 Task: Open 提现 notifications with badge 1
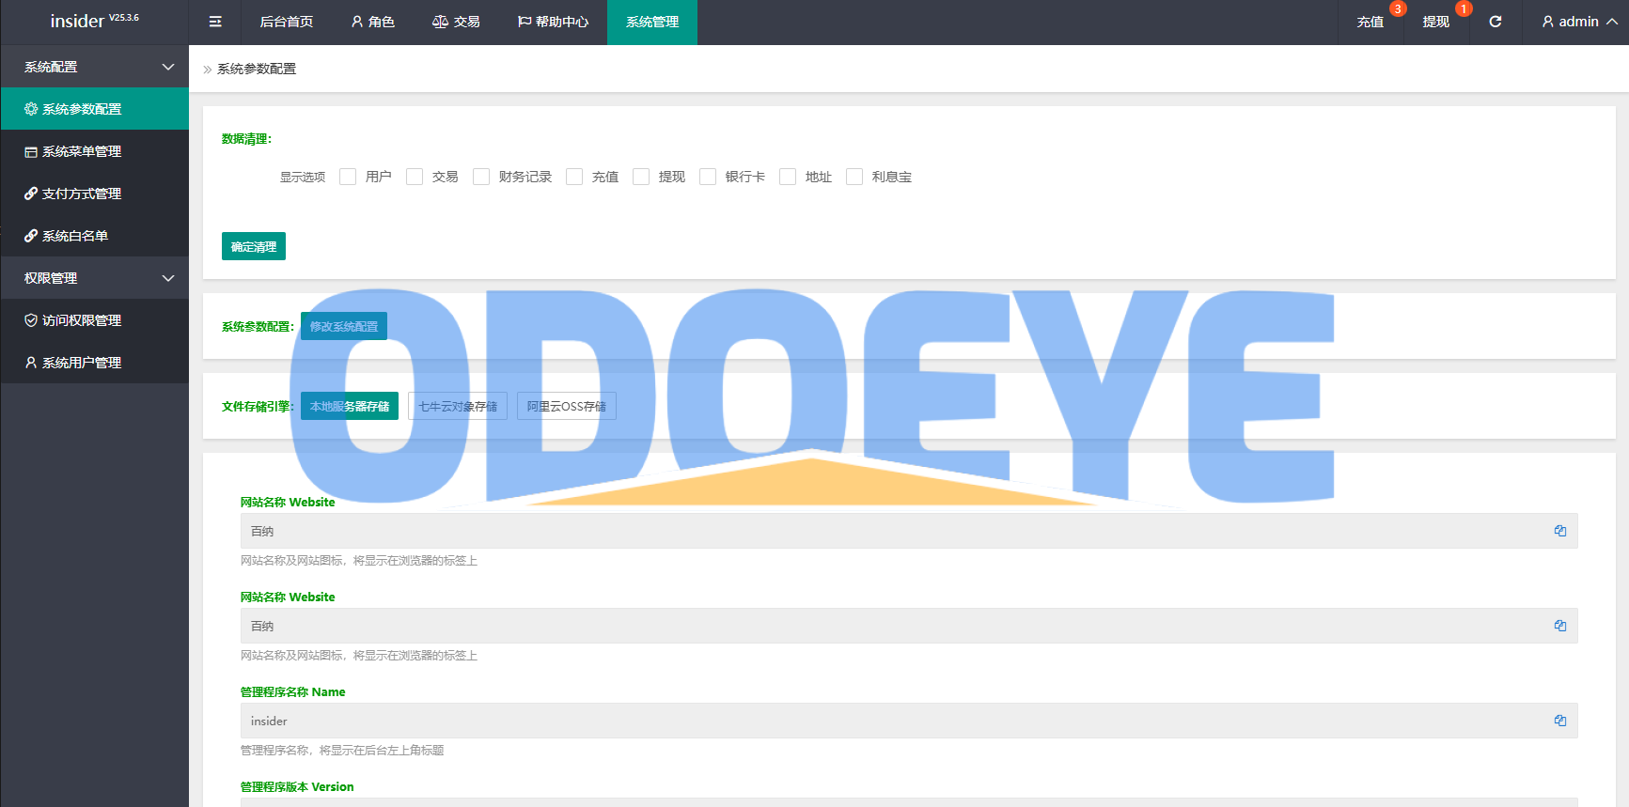pyautogui.click(x=1435, y=22)
